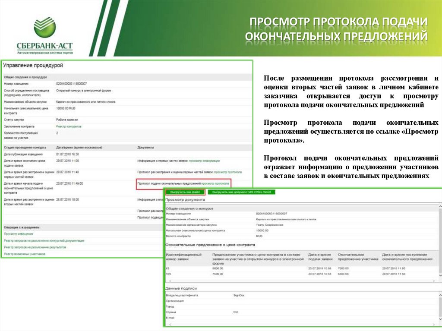Click scroll-up arrow of signature data panel
The width and height of the screenshot is (442, 331).
(440, 295)
